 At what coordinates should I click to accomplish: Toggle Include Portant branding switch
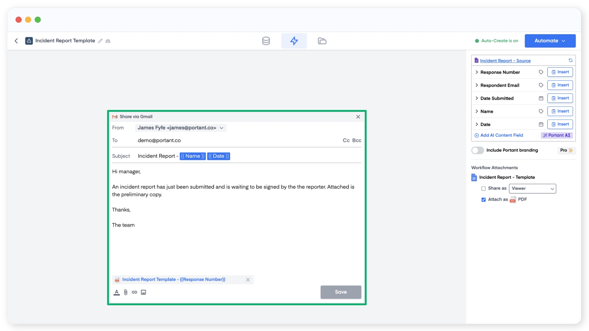coord(477,150)
